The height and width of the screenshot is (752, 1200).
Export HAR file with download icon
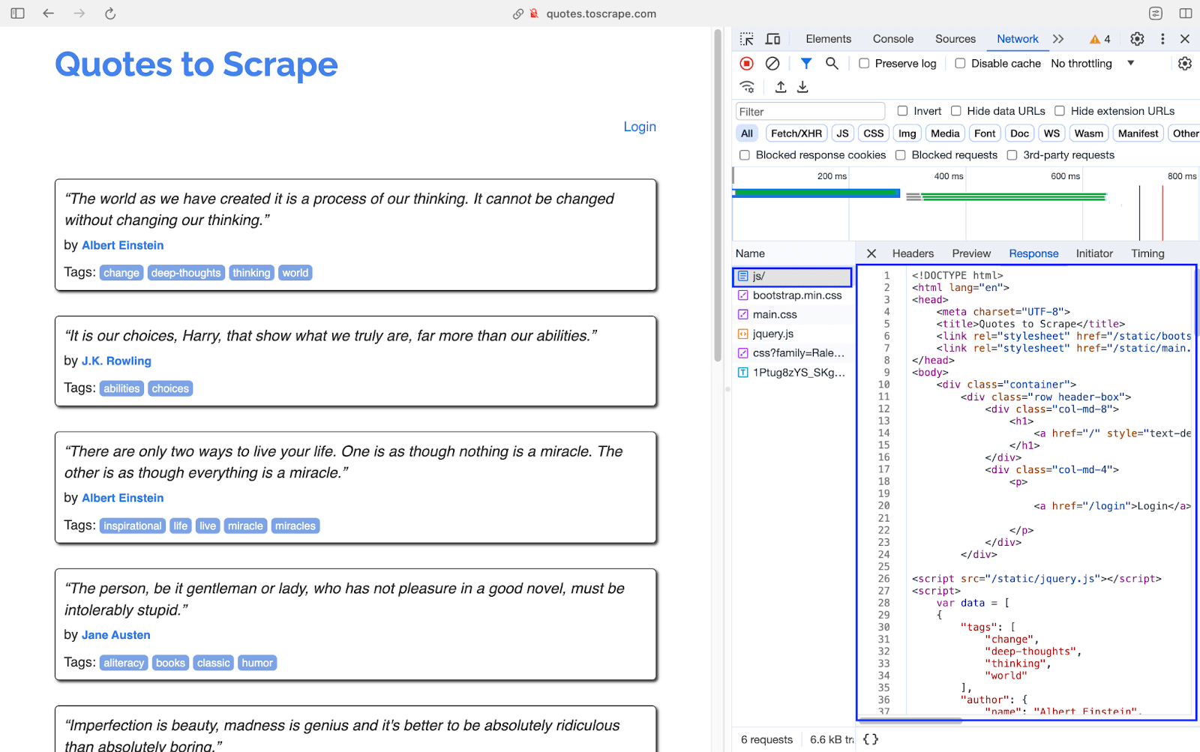(802, 87)
